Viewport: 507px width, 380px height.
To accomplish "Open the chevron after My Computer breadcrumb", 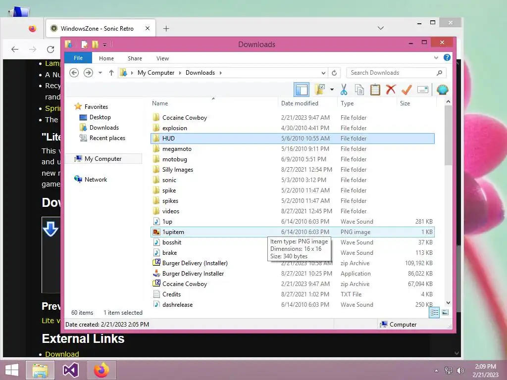I will click(180, 73).
